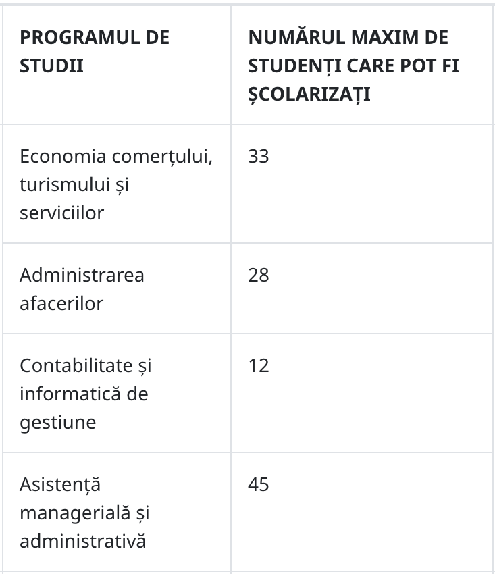
Task: Click the word "afacerilor" in the table
Action: coord(61,303)
